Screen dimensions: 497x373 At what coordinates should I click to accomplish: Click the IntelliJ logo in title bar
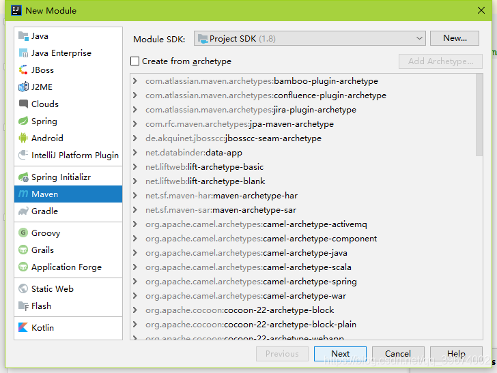pyautogui.click(x=16, y=10)
